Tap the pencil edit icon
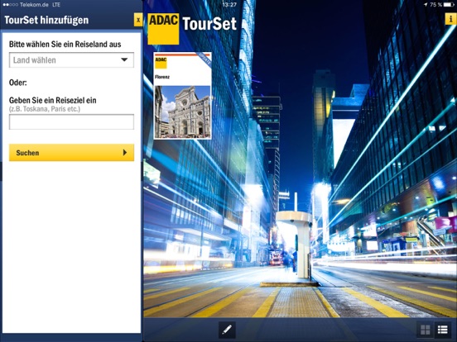This screenshot has width=457, height=342. (227, 330)
